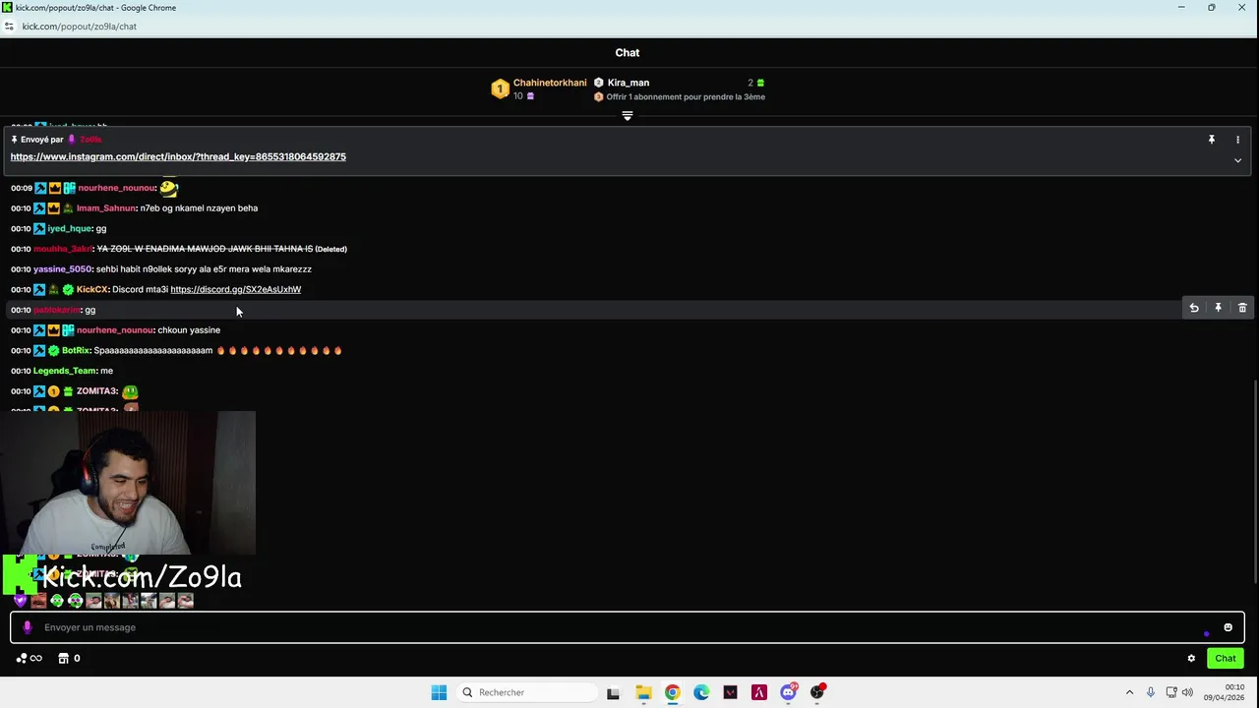
Task: Click the taskbar volume icon
Action: pyautogui.click(x=1187, y=692)
